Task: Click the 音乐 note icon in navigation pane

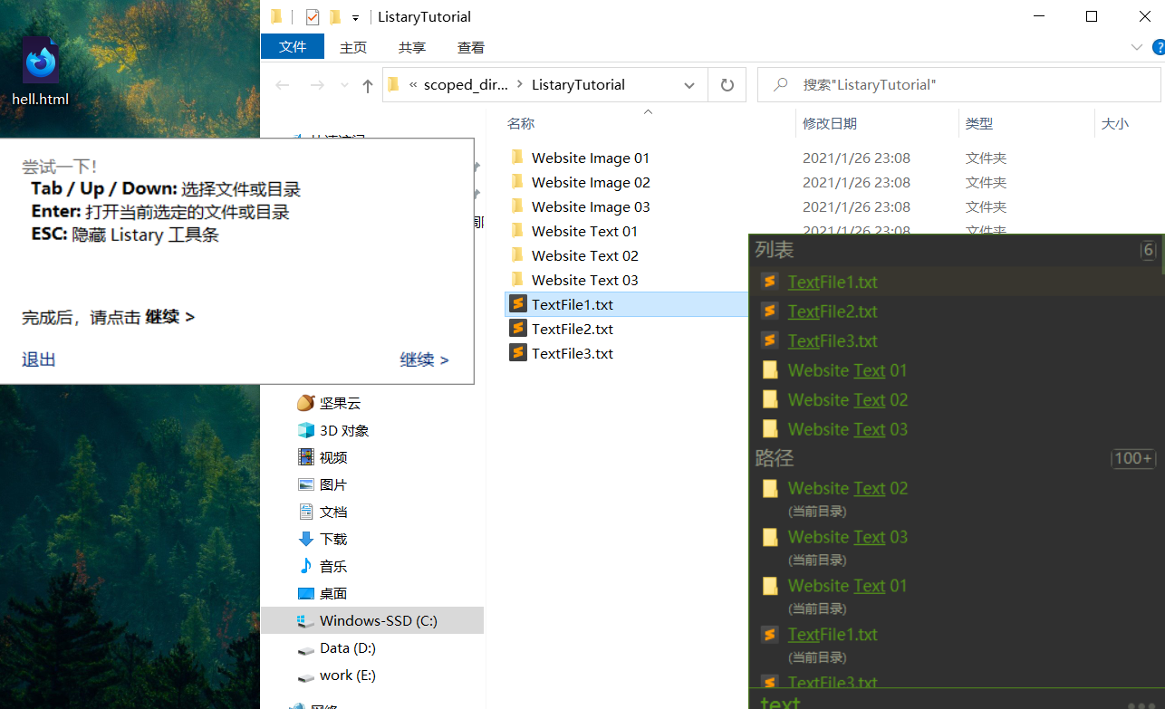Action: (306, 566)
